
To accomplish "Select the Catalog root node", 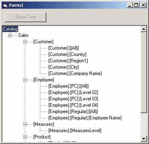I will pyautogui.click(x=10, y=29).
